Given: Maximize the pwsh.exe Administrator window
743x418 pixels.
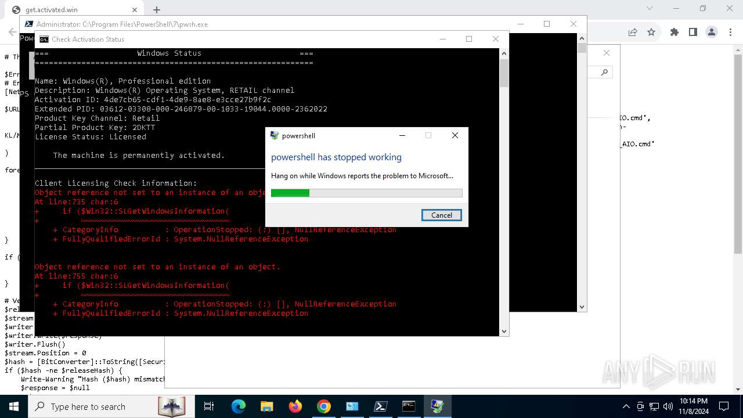Looking at the screenshot, I should 547,24.
